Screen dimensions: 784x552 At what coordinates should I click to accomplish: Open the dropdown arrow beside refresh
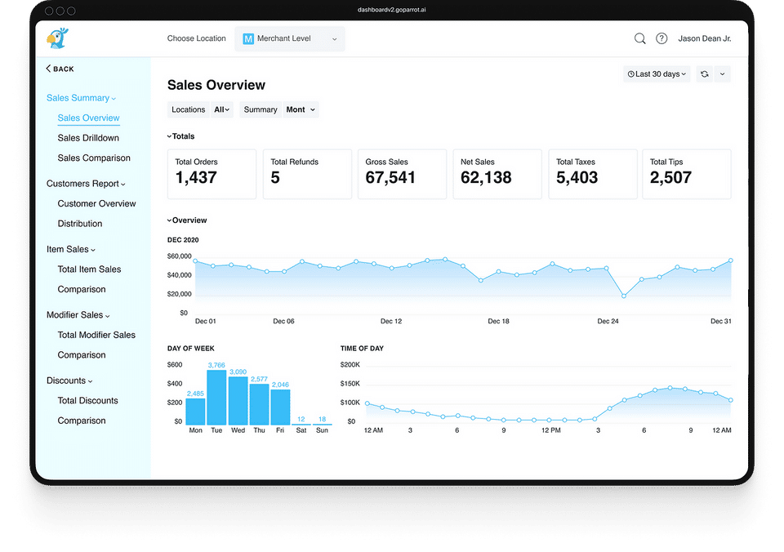tap(723, 74)
